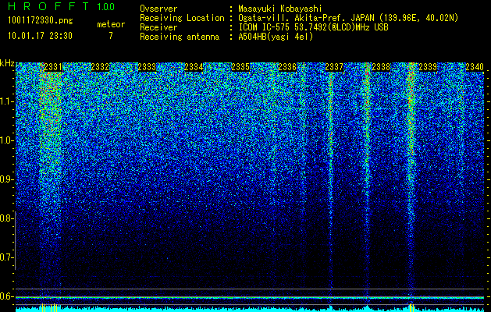Click the Receiver field label
The height and width of the screenshot is (312, 491).
[158, 27]
